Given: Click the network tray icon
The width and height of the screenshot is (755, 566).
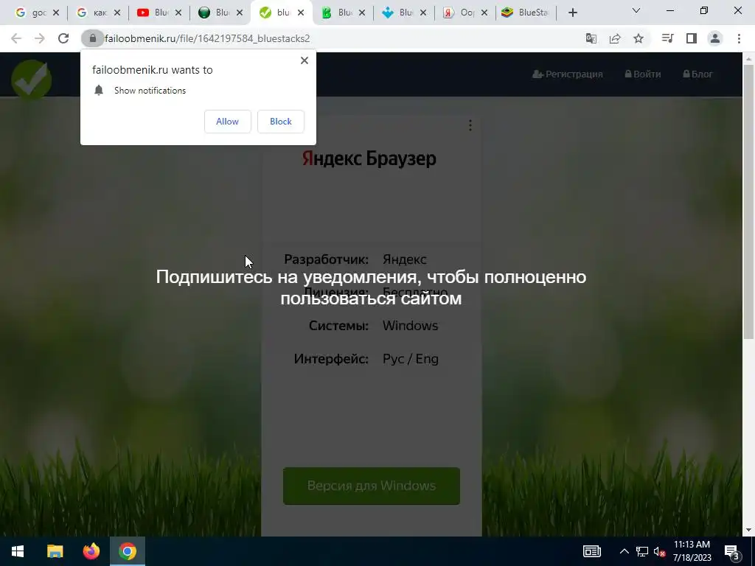Looking at the screenshot, I should coord(642,551).
